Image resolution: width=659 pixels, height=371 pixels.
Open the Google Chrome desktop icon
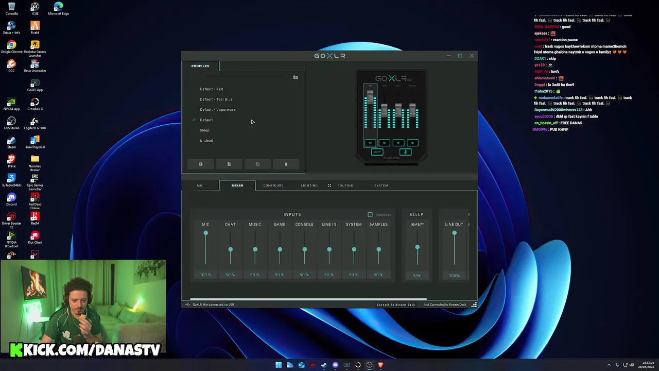click(11, 46)
